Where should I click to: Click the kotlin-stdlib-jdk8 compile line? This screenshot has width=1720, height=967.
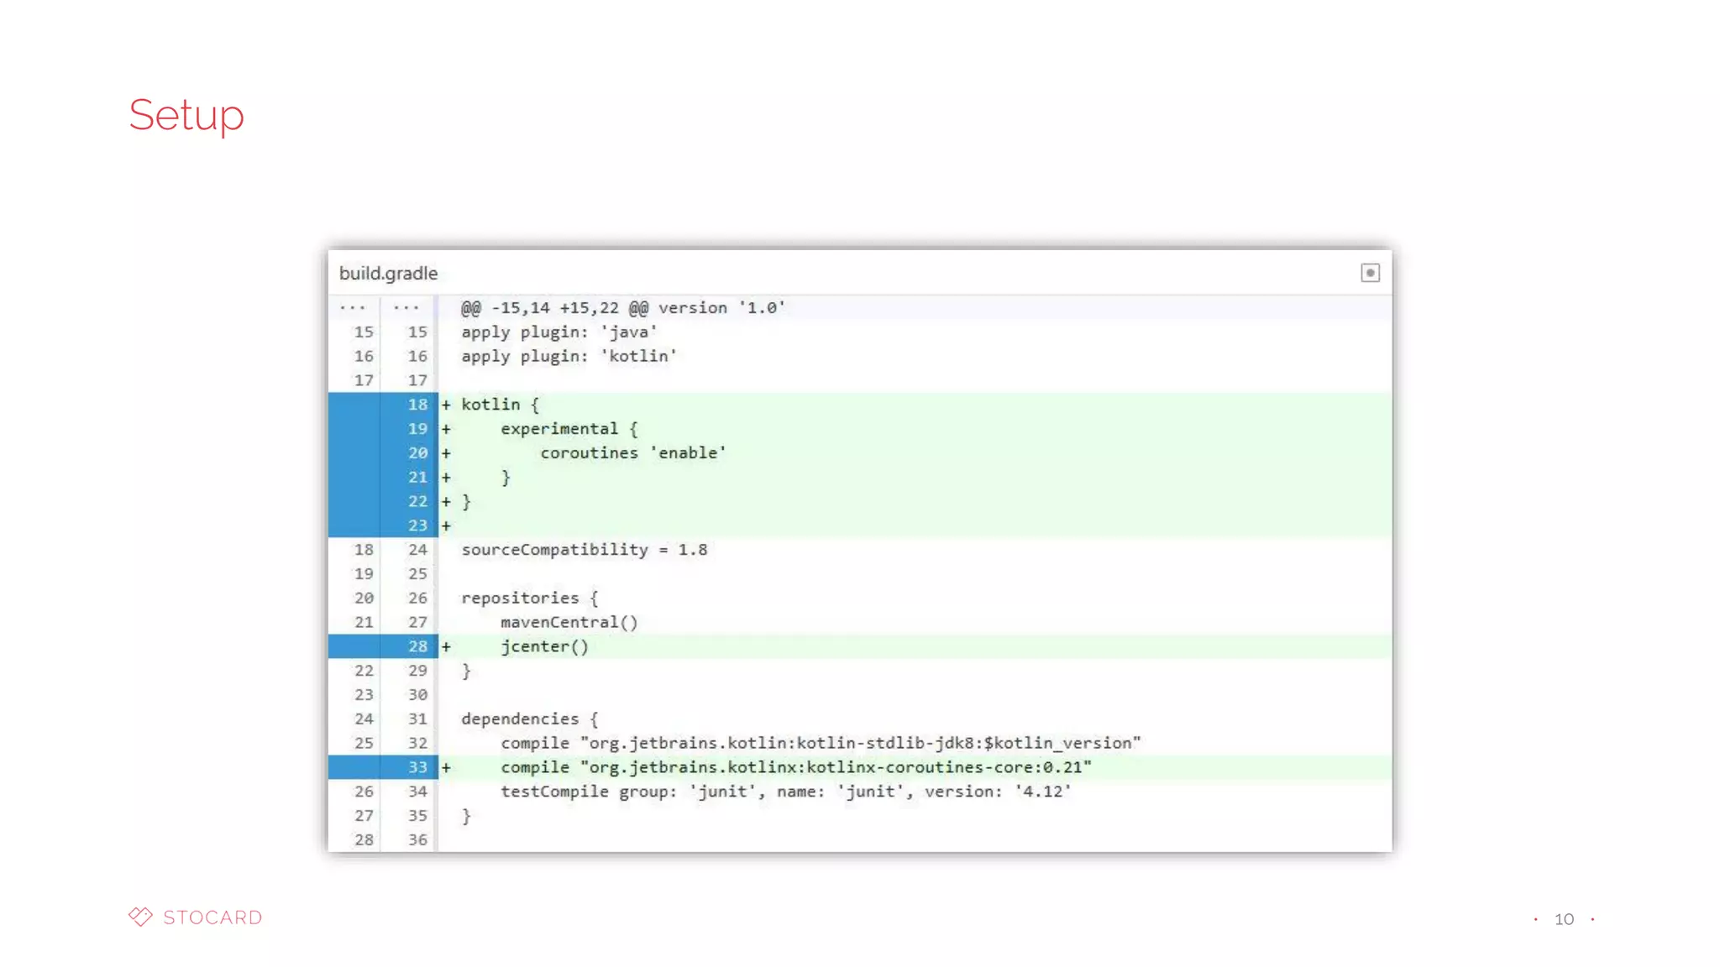[821, 744]
